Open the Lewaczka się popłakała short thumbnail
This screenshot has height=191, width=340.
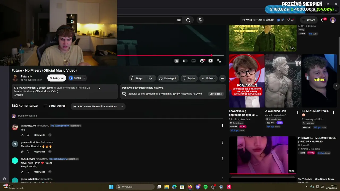[247, 81]
